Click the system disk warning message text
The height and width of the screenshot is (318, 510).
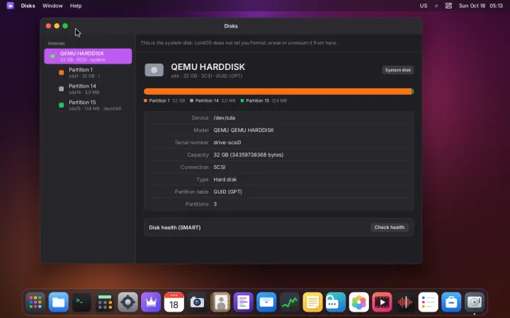coord(239,43)
